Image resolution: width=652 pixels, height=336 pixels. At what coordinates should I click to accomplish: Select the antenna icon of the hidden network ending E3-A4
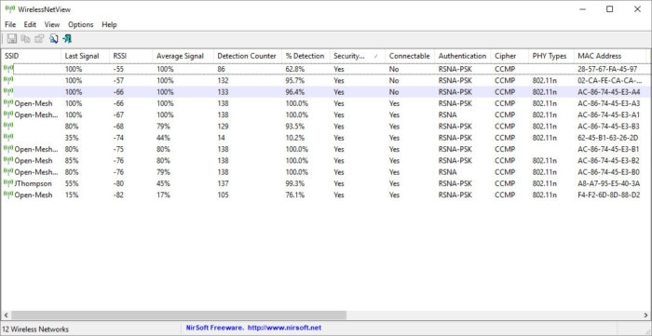click(8, 91)
